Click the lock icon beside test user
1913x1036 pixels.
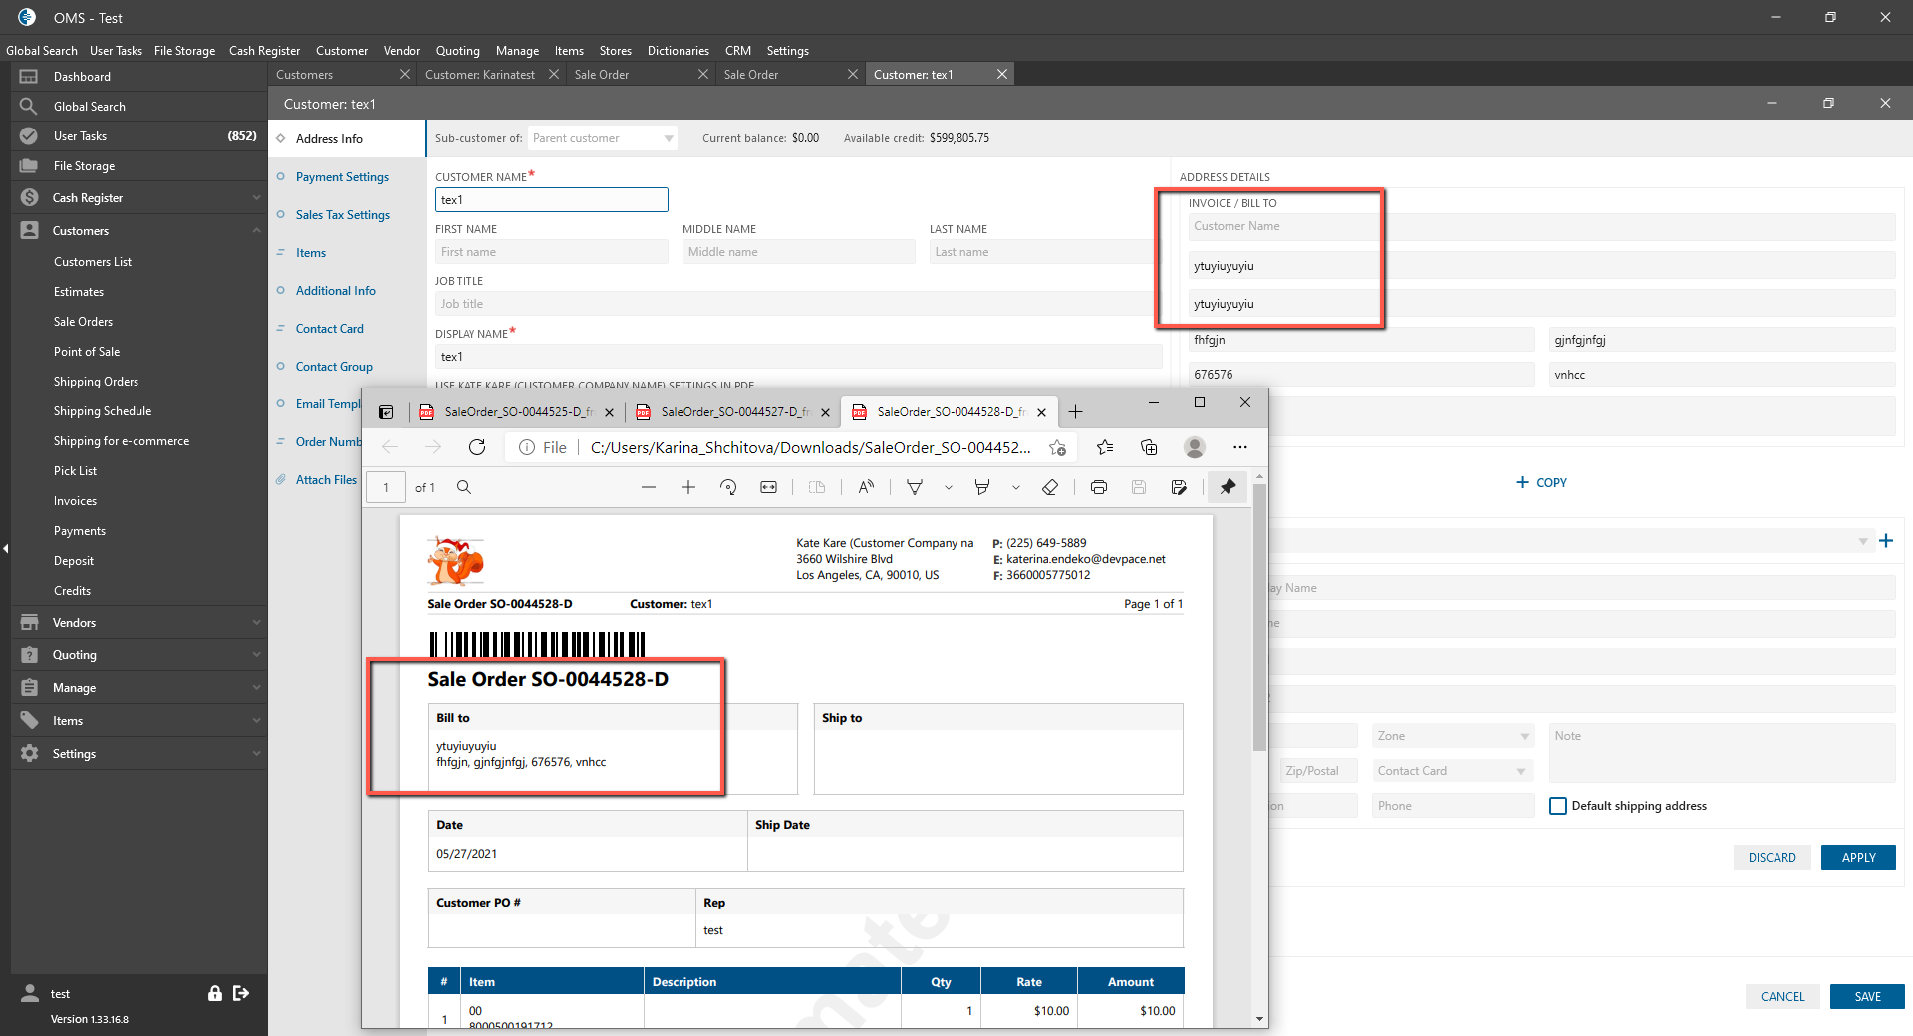[x=214, y=993]
